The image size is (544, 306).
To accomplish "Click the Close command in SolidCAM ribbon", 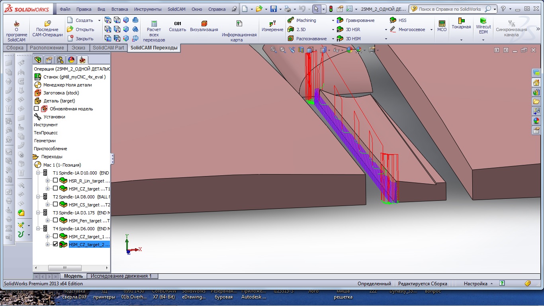I will pyautogui.click(x=84, y=39).
